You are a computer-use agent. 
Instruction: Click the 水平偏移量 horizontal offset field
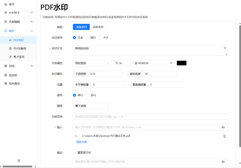108,85
